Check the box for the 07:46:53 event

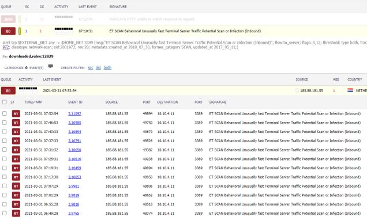pyautogui.click(x=5, y=123)
